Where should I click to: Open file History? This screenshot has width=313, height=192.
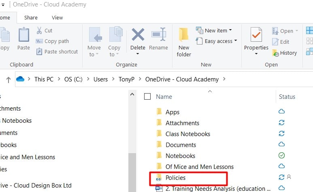(285, 53)
